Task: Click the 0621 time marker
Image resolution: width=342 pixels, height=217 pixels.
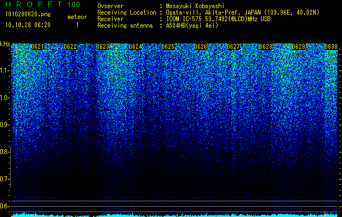Action: pos(38,47)
